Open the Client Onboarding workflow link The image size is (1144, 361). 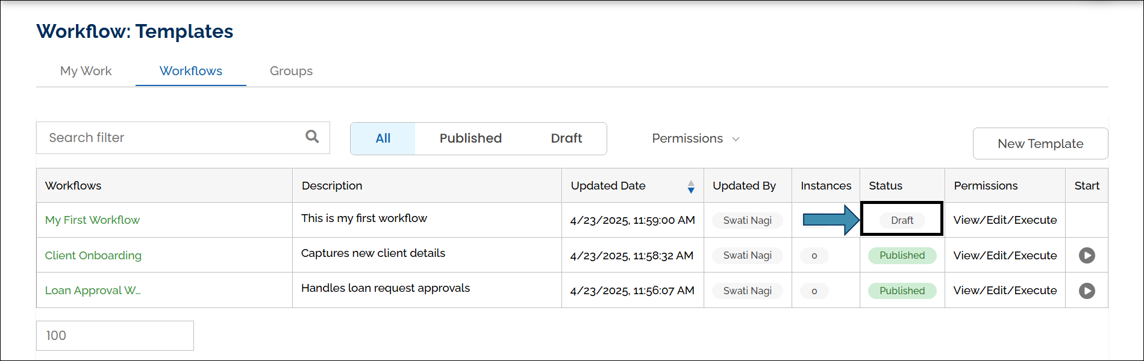click(93, 256)
